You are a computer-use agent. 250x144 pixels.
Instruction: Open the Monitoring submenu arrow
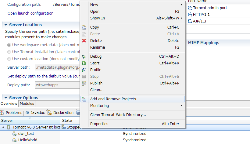[181, 106]
